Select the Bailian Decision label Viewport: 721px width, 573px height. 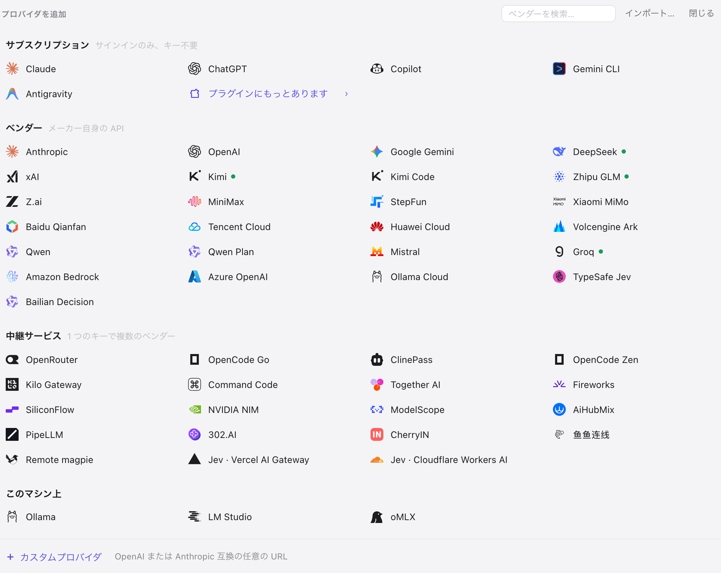(x=60, y=302)
